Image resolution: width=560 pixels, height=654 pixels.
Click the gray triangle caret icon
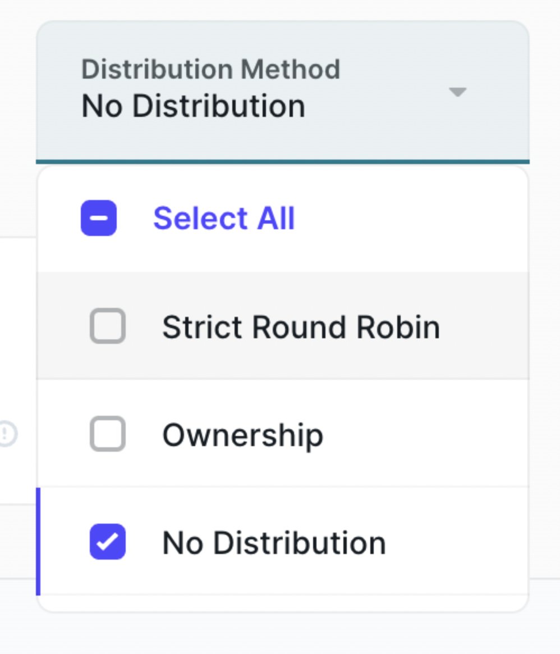click(x=458, y=92)
